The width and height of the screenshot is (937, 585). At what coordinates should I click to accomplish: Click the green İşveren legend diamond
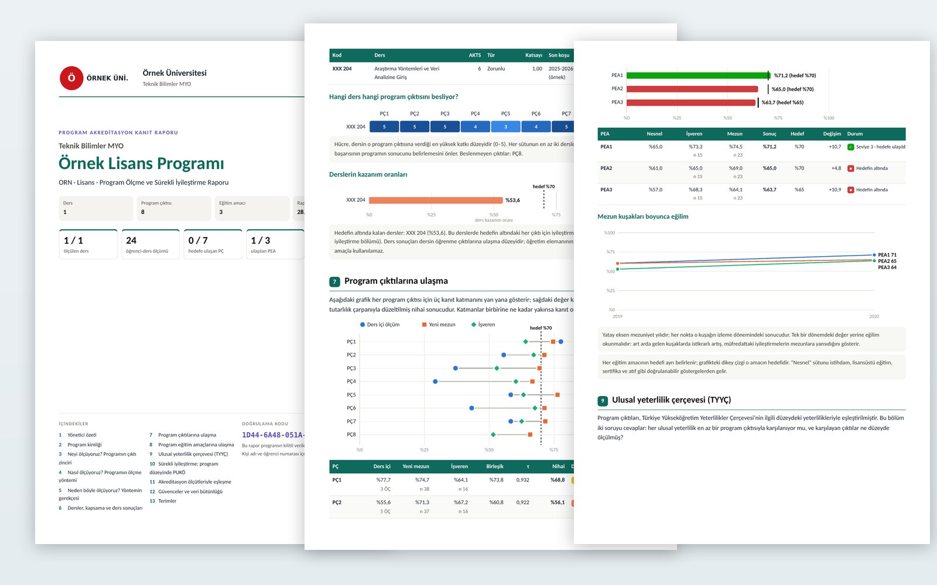pos(474,325)
